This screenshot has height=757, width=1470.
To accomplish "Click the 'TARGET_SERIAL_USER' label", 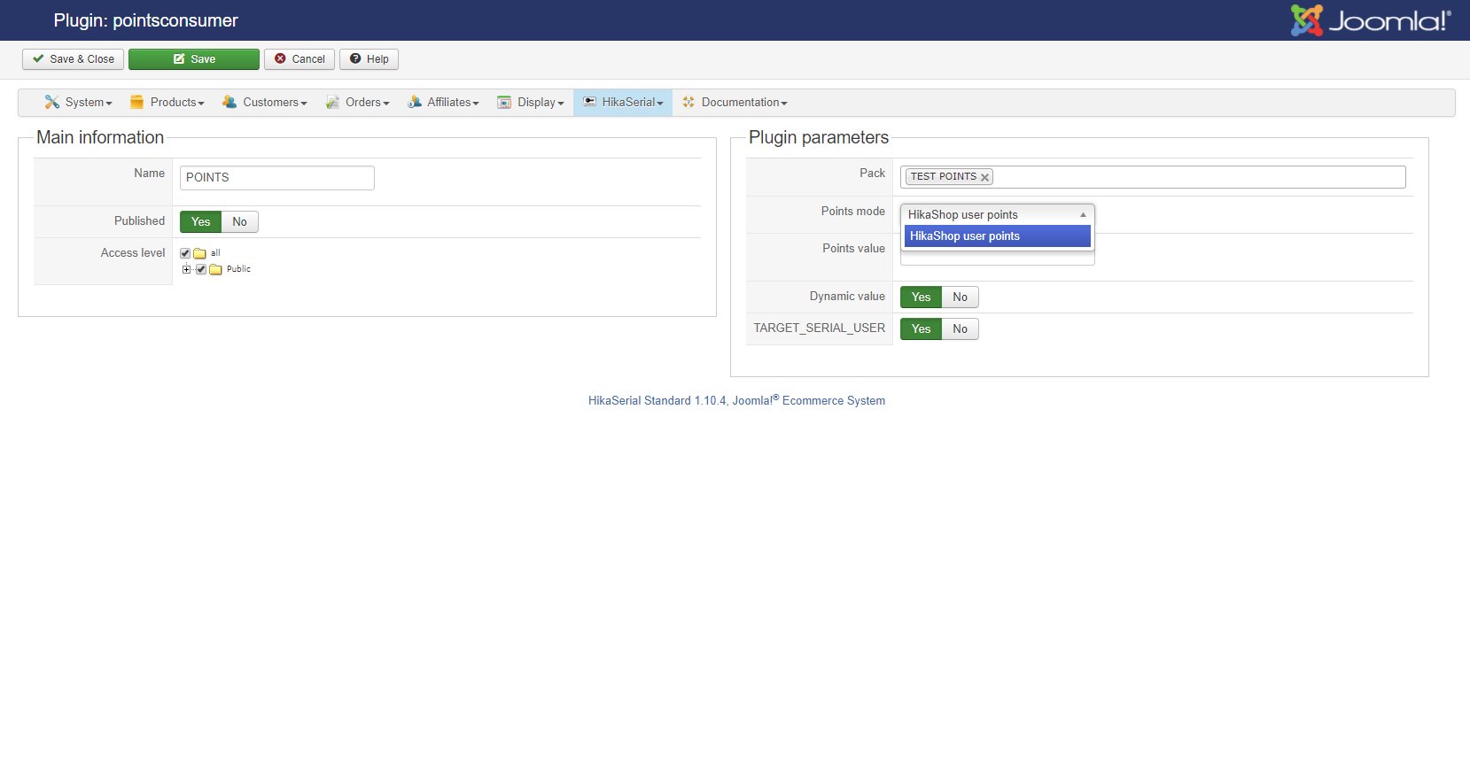I will (820, 328).
